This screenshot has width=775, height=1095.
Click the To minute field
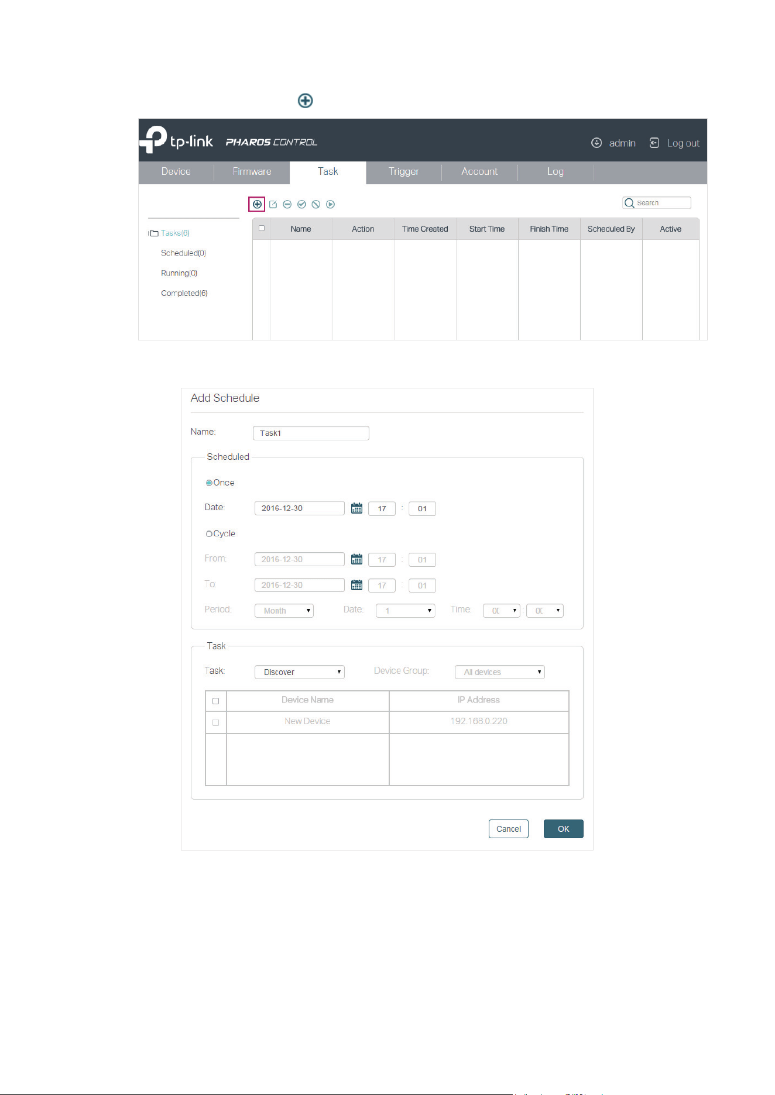tap(422, 586)
